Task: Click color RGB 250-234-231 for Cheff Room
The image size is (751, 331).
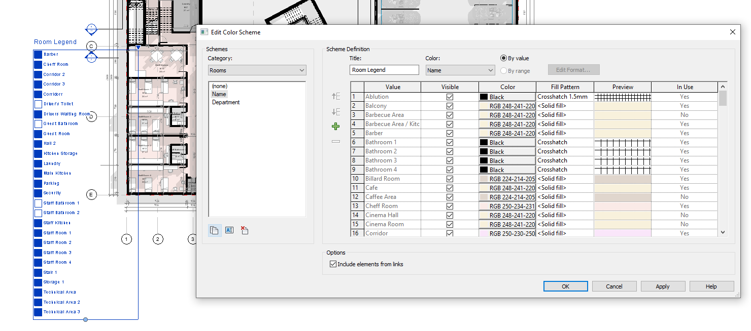Action: 507,206
